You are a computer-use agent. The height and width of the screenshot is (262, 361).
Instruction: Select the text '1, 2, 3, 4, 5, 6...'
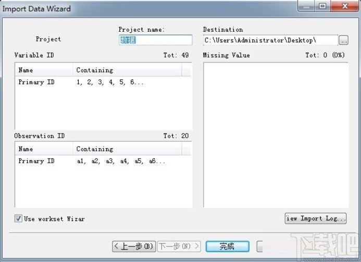[110, 82]
